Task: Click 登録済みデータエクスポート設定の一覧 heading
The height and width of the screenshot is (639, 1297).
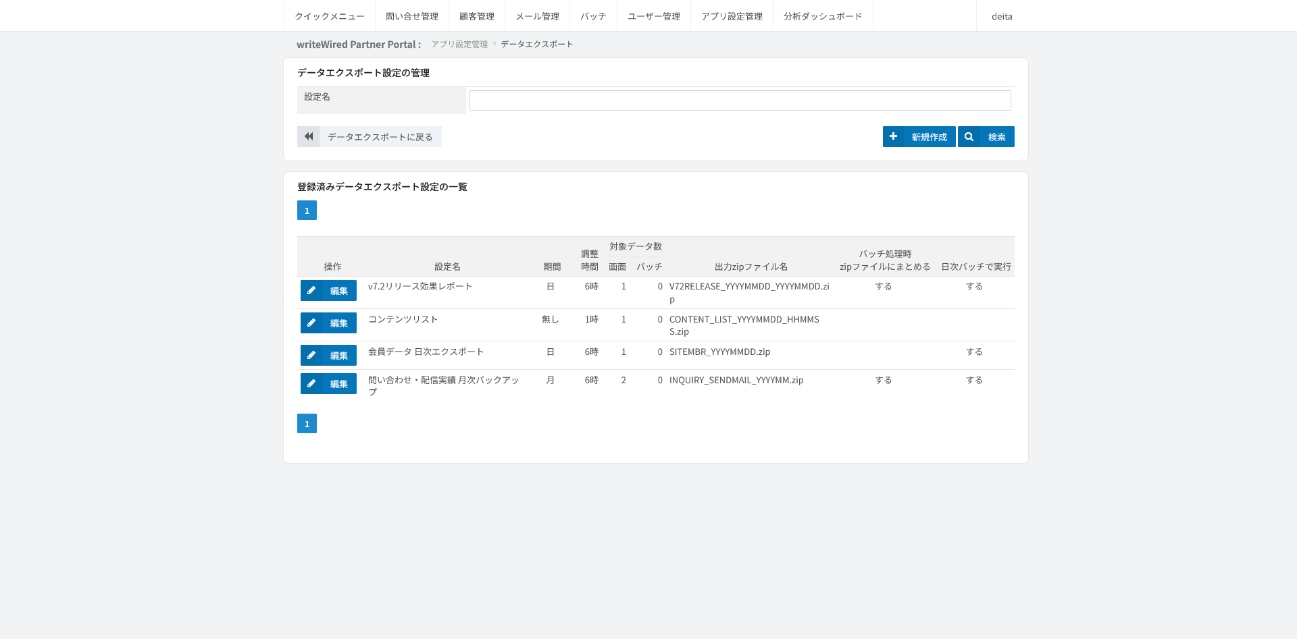Action: point(382,187)
